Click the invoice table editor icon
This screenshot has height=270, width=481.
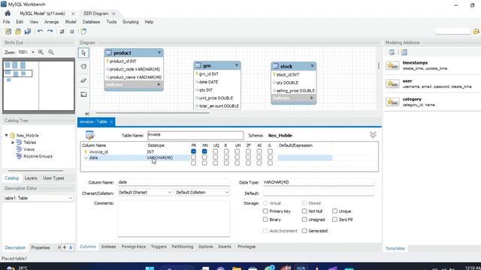tap(90, 135)
